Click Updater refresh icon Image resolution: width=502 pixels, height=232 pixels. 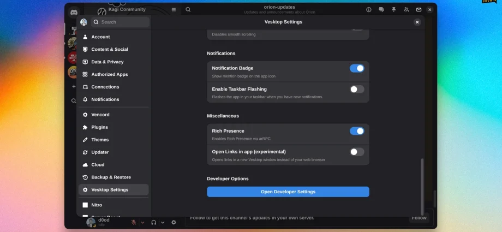coord(85,152)
